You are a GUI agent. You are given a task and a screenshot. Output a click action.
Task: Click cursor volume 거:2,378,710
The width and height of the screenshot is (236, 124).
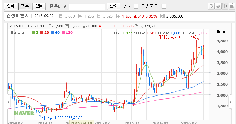coord(146,26)
